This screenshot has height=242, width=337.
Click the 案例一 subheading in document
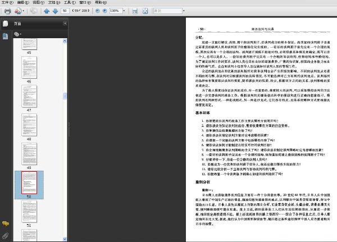point(207,190)
